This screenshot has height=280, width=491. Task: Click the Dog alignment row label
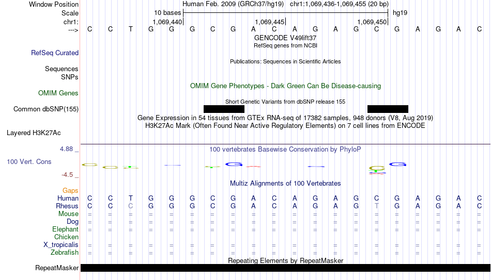point(73,222)
